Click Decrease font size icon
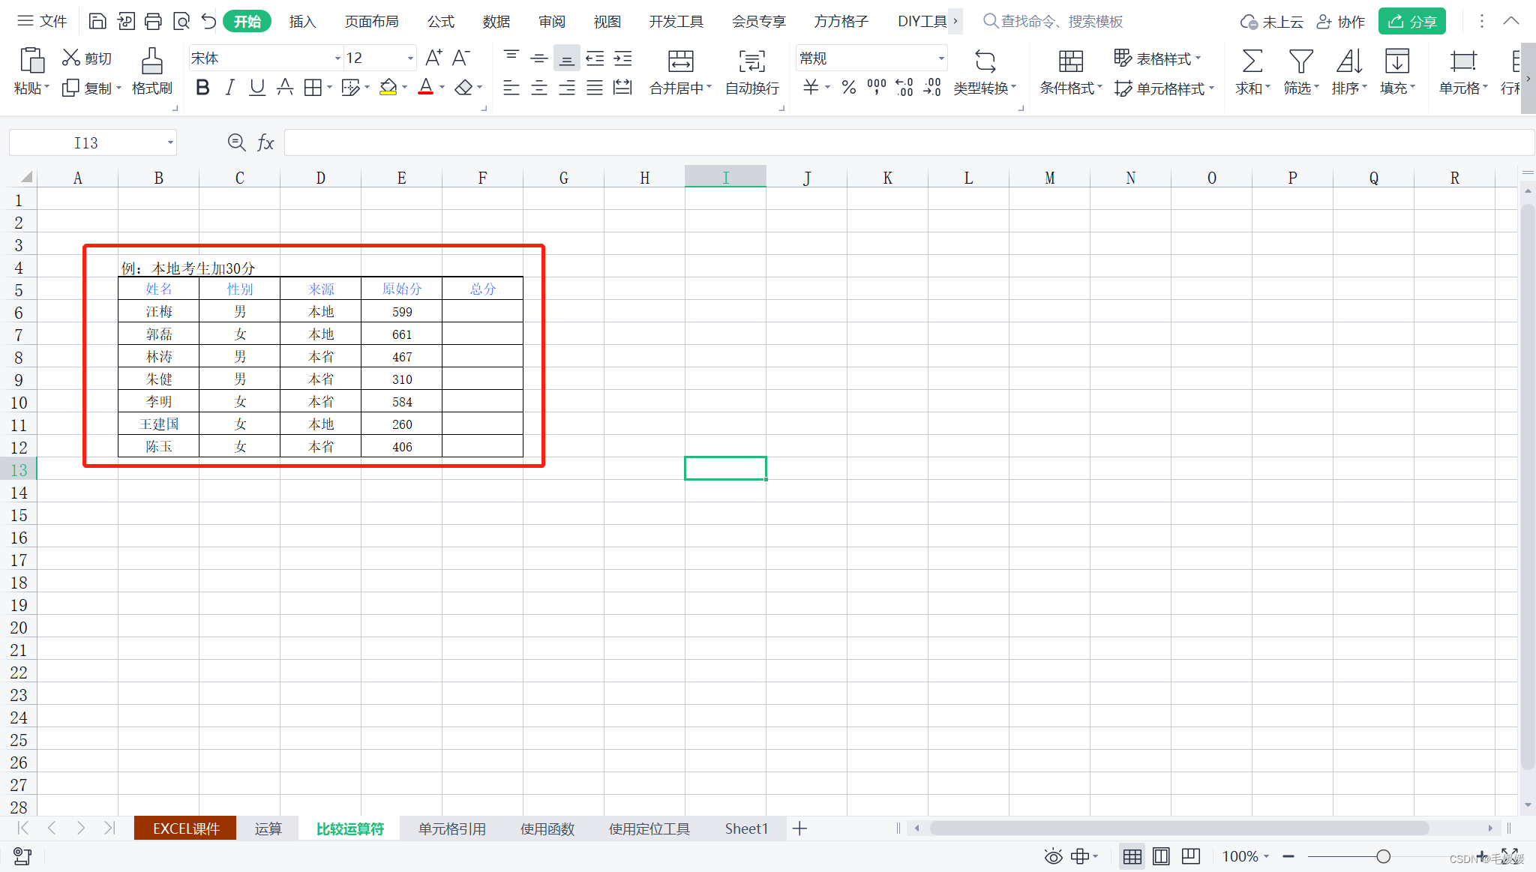1536x872 pixels. [x=461, y=58]
